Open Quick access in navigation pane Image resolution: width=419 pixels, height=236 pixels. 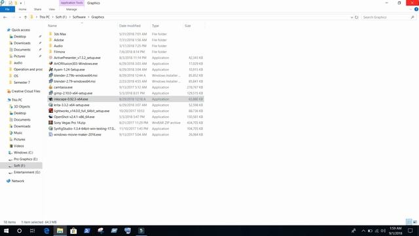pos(20,30)
